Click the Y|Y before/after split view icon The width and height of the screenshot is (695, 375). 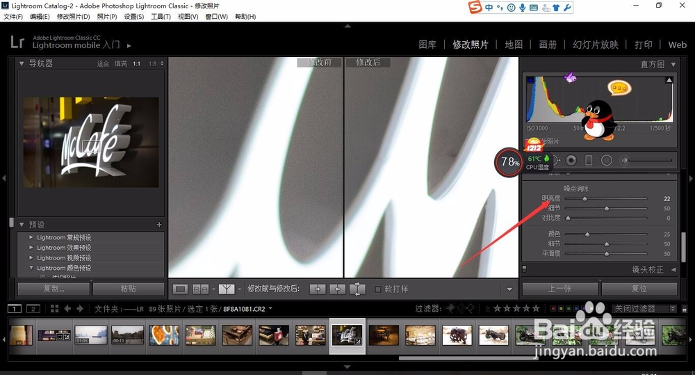point(227,289)
